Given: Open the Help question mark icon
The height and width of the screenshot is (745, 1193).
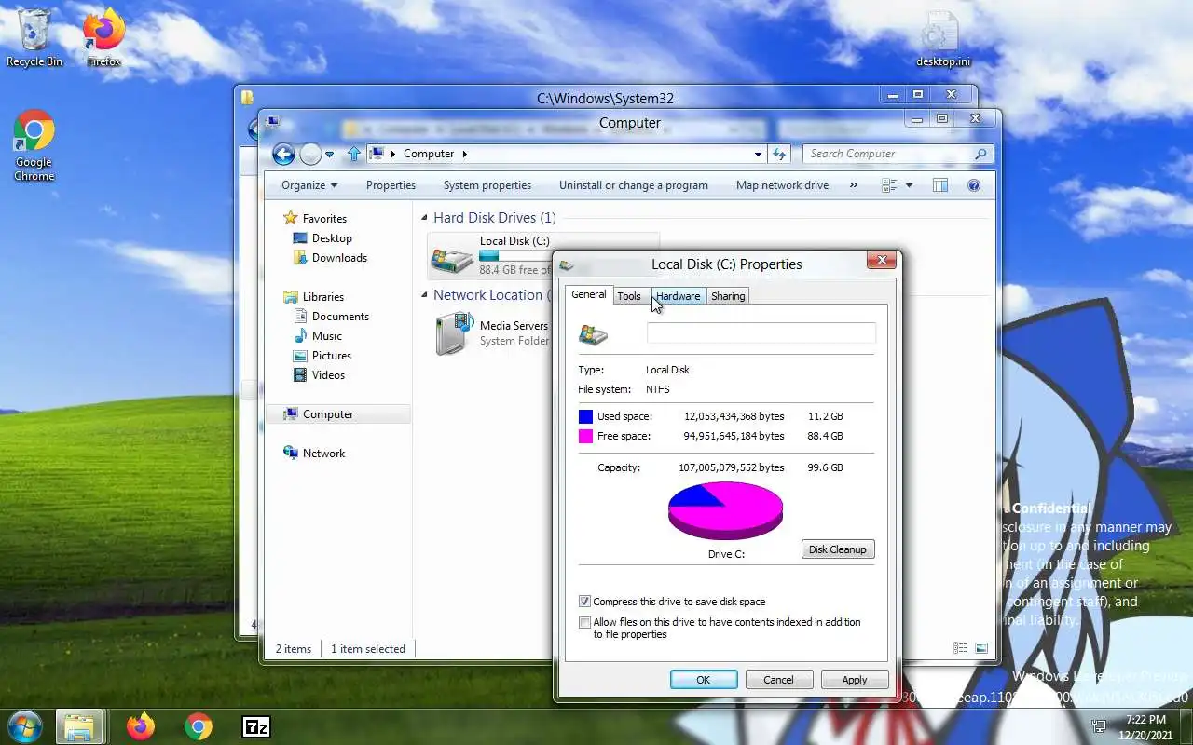Looking at the screenshot, I should point(974,185).
